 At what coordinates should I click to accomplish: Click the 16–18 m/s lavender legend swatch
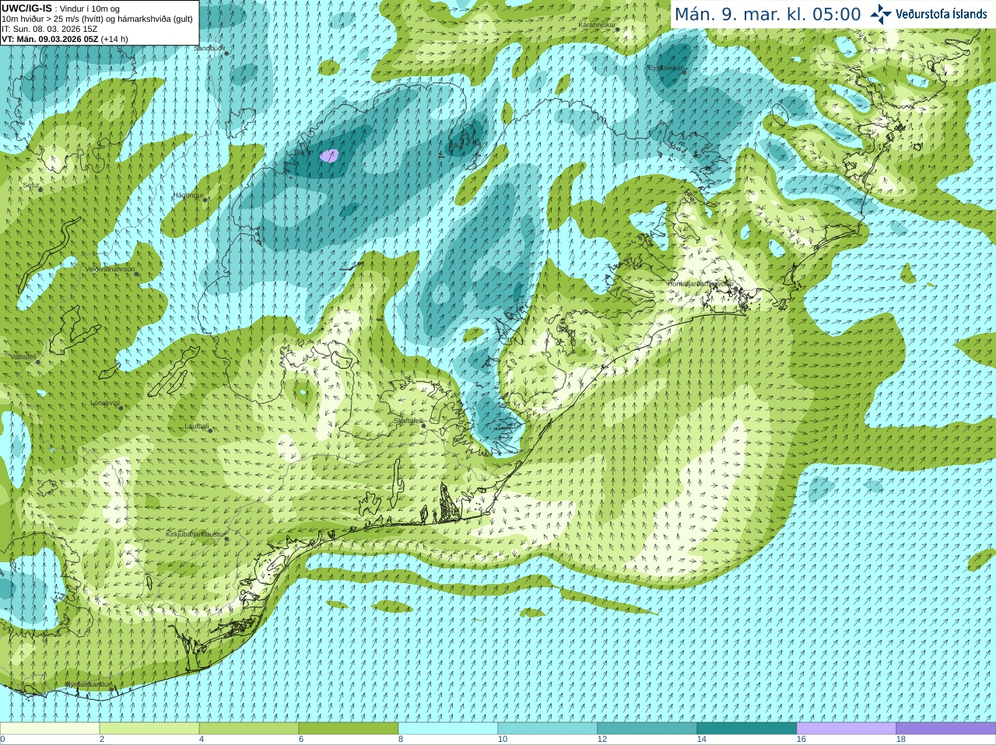(847, 729)
